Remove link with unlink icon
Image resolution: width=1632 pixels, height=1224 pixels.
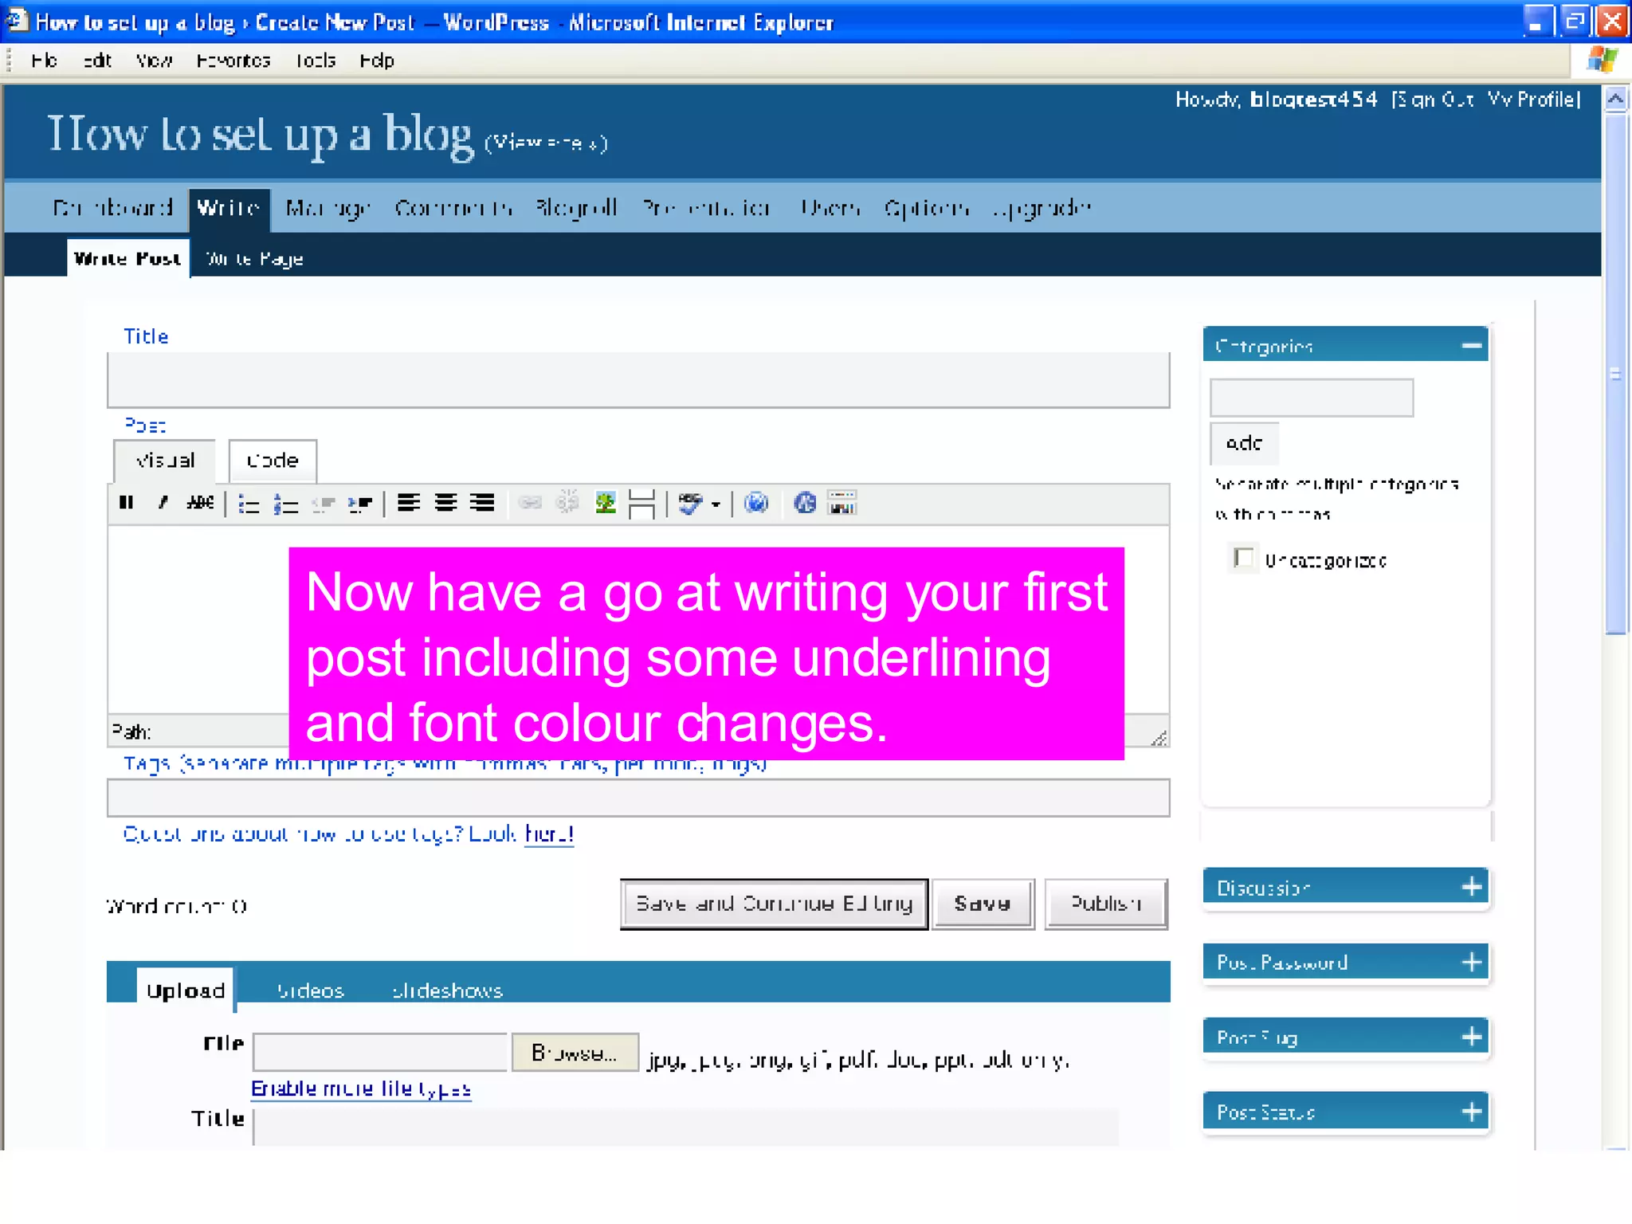[567, 503]
